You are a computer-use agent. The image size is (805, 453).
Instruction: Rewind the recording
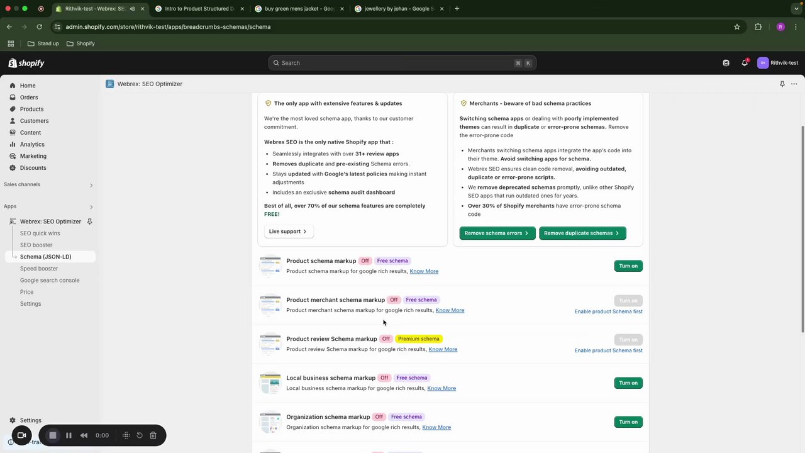coord(84,435)
